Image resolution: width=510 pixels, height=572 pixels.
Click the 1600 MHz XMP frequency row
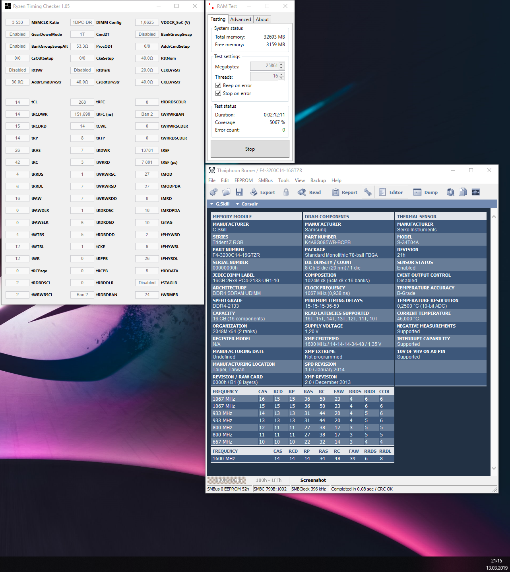[x=303, y=459]
